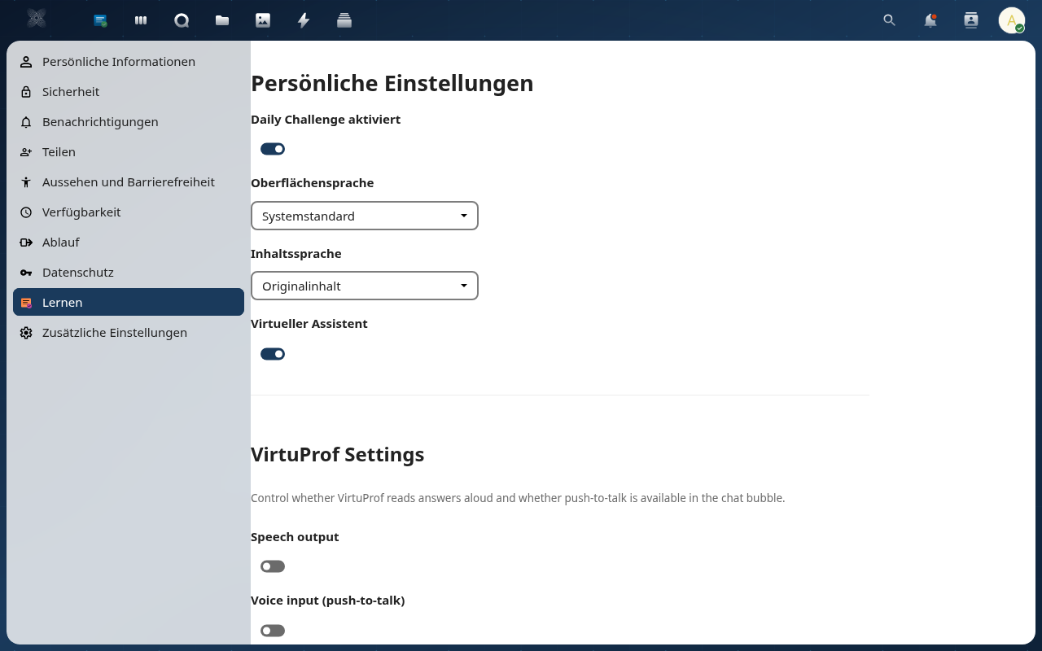The height and width of the screenshot is (651, 1042).
Task: Enable the Voice input push-to-talk switch
Action: pos(273,630)
